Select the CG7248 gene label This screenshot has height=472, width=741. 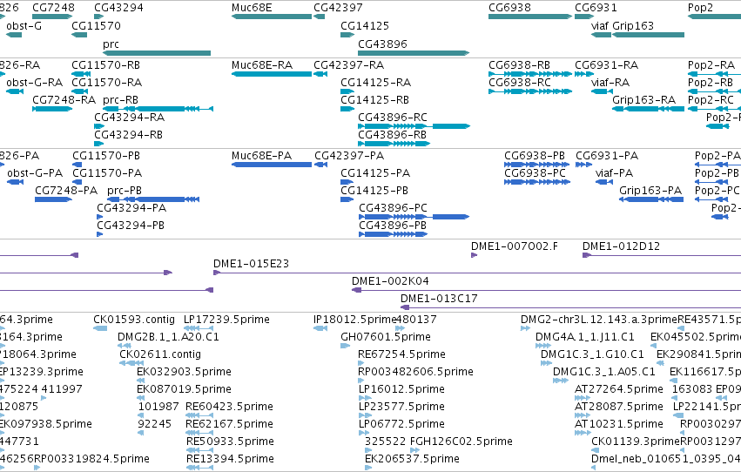click(x=53, y=8)
